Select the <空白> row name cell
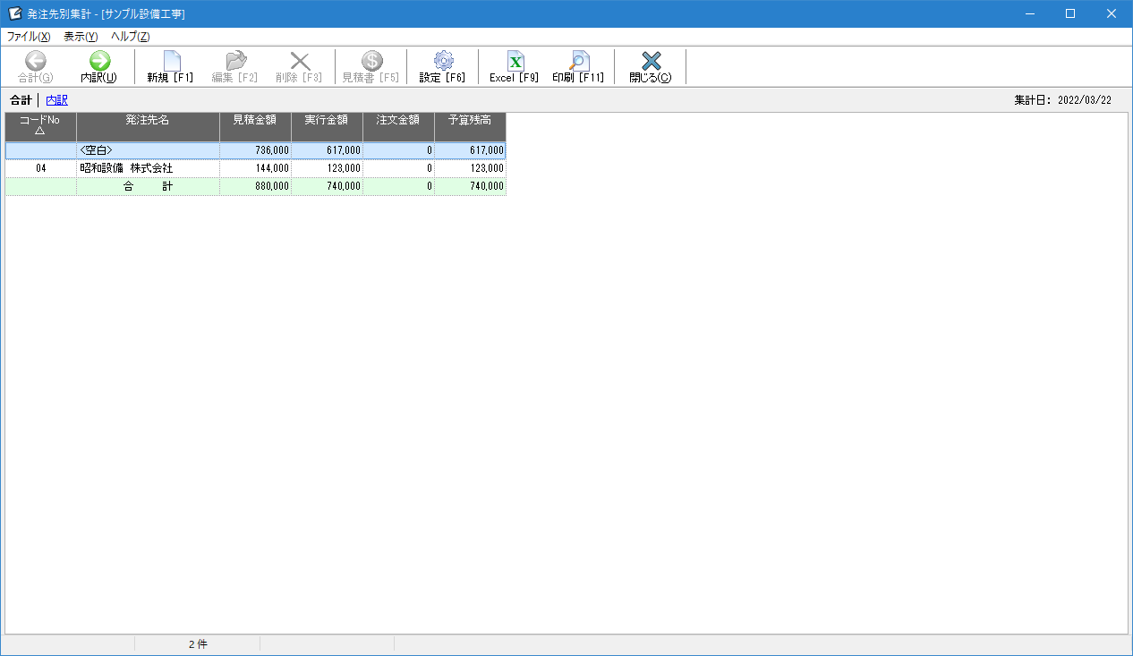The image size is (1133, 656). (149, 150)
